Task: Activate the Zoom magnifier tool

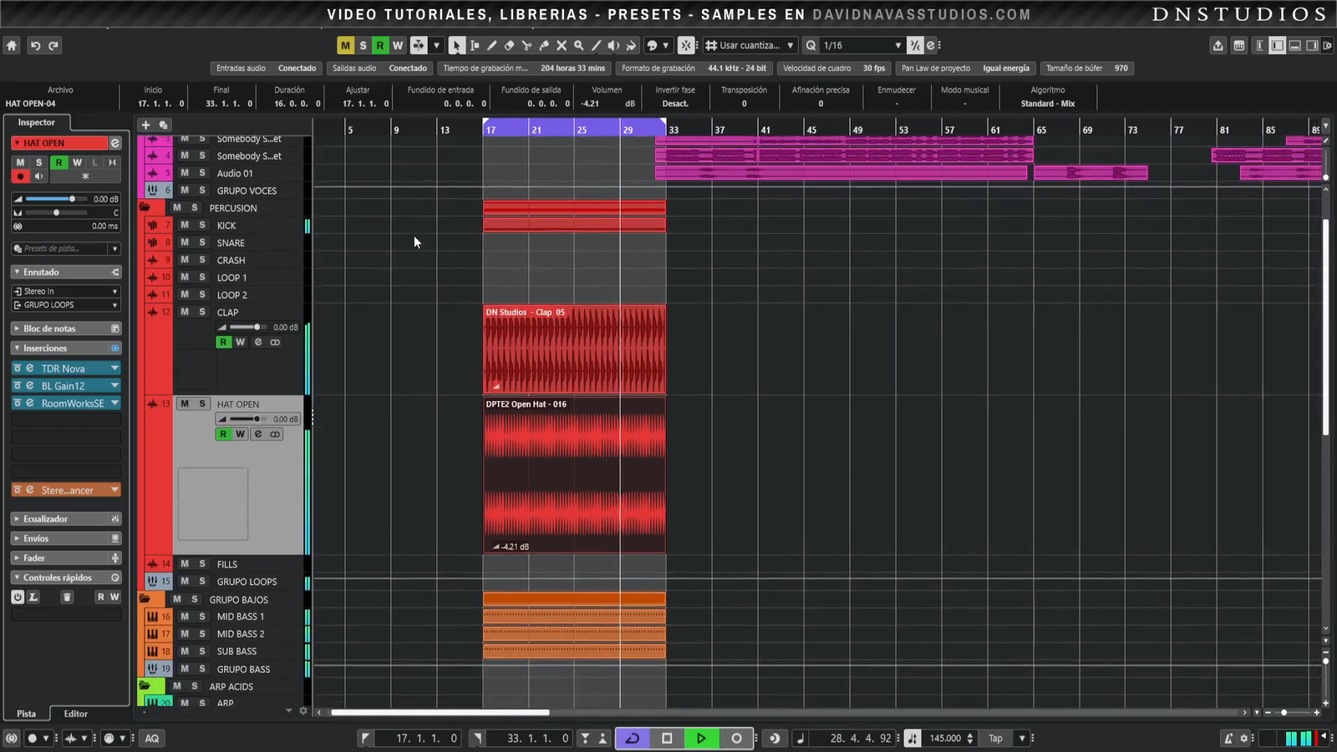Action: tap(578, 46)
